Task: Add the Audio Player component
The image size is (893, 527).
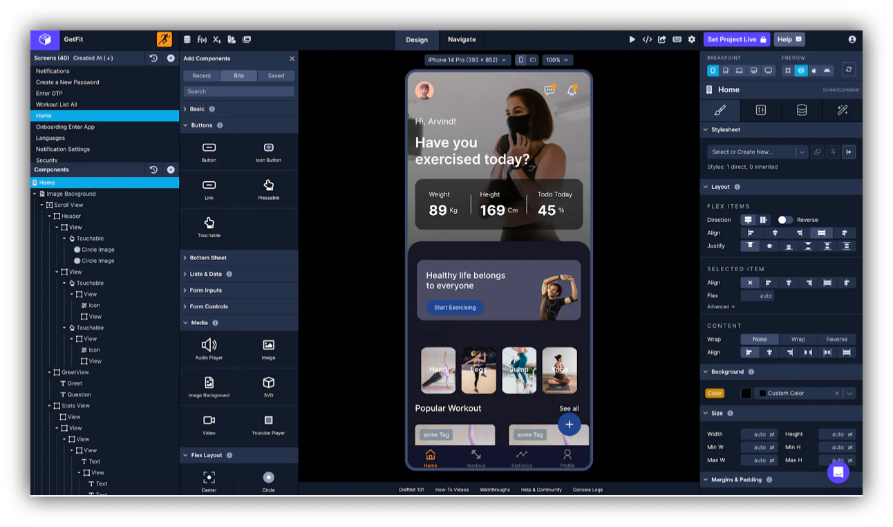Action: 209,349
